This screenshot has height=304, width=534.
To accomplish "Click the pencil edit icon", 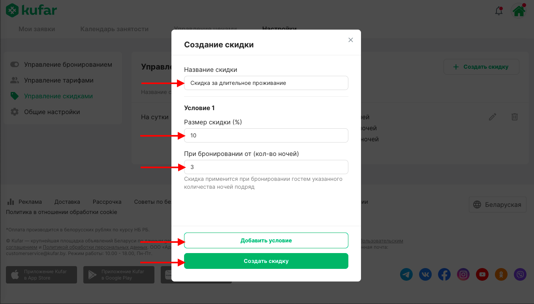I will [493, 117].
